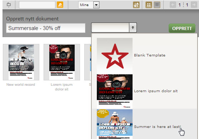Click the green OPPRETT button
This screenshot has width=199, height=139.
[182, 28]
